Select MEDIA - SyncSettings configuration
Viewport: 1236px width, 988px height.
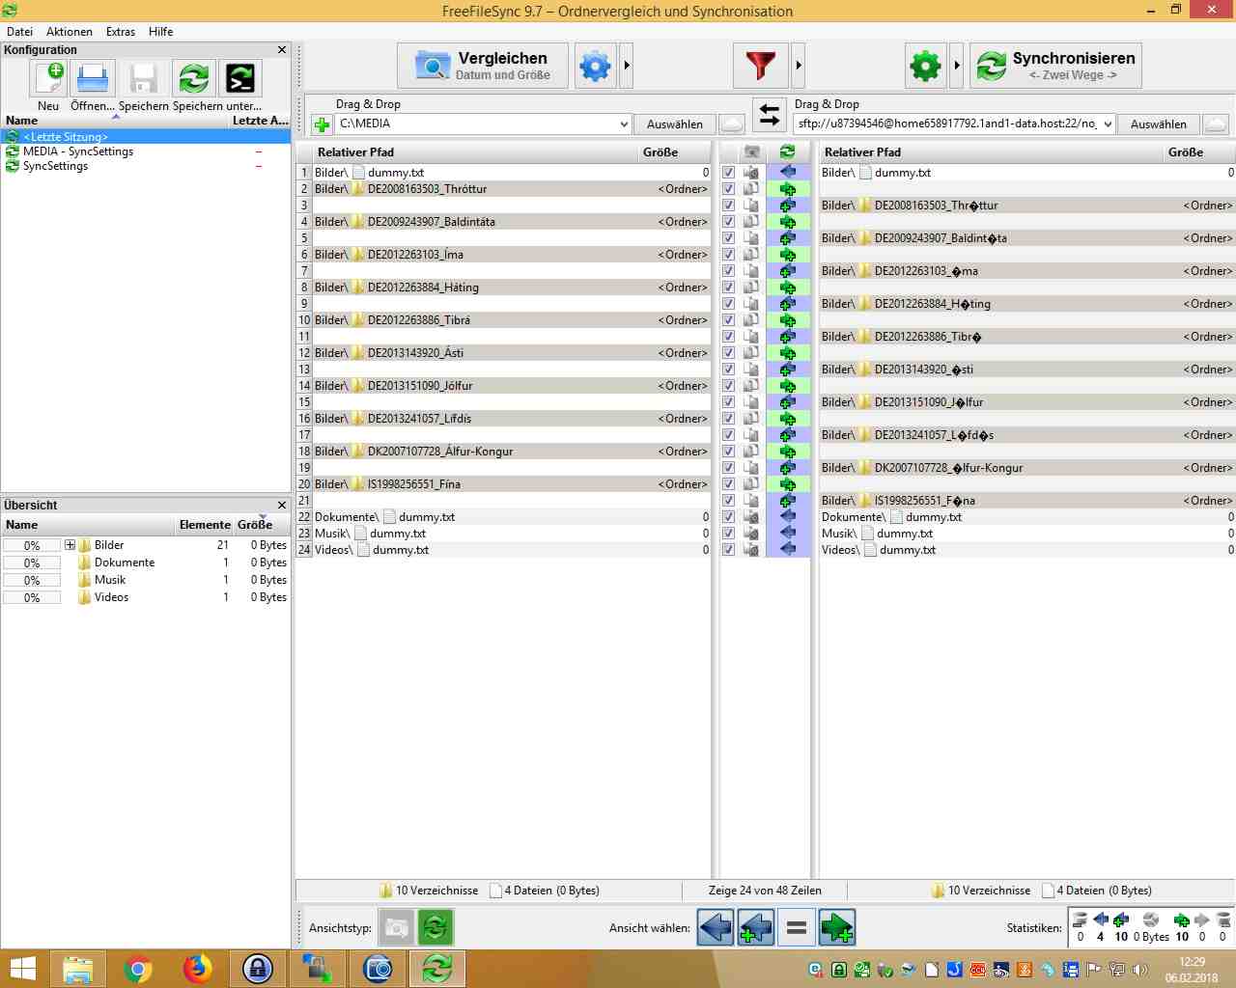(145, 151)
